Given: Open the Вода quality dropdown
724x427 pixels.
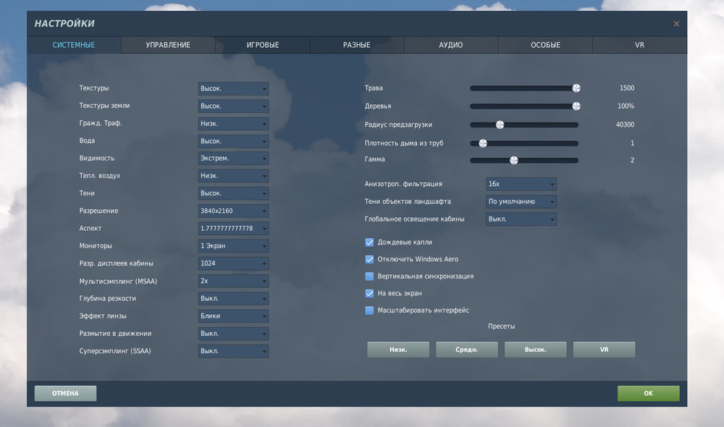Looking at the screenshot, I should [x=233, y=141].
